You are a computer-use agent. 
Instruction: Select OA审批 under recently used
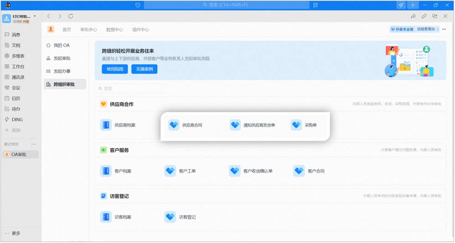[21, 155]
